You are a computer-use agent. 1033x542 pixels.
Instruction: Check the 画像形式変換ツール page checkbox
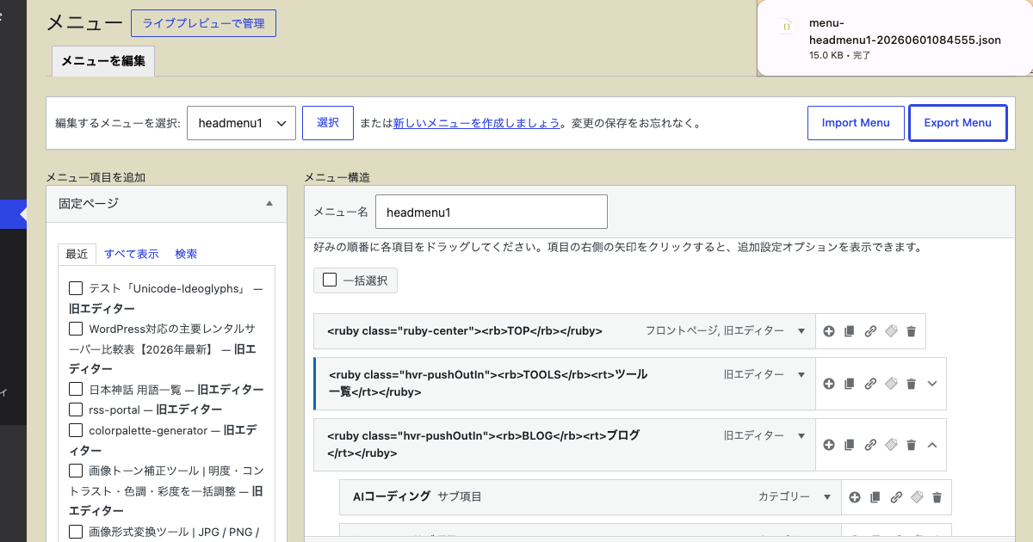(x=76, y=531)
